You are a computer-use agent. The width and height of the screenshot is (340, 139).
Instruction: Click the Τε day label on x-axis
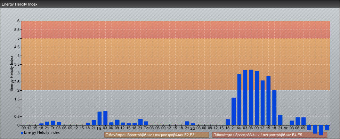(x=53, y=128)
